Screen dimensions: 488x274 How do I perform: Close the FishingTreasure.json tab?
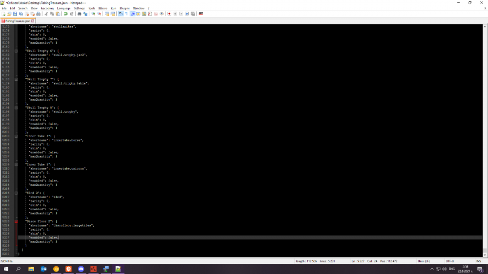click(x=33, y=21)
